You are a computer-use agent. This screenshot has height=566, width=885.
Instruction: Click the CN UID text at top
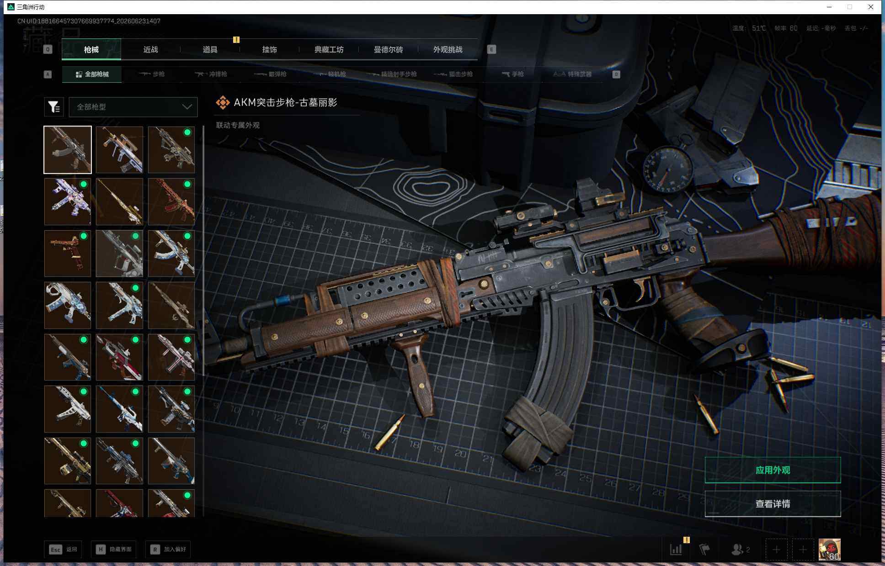click(89, 21)
